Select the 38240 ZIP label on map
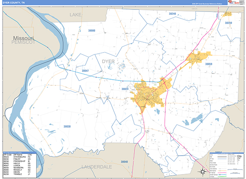The height and width of the screenshot is (179, 246). [x=172, y=14]
